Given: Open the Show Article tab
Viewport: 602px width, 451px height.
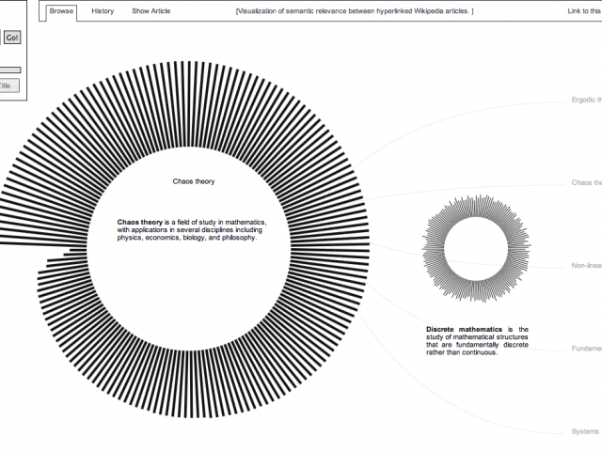Looking at the screenshot, I should 151,11.
